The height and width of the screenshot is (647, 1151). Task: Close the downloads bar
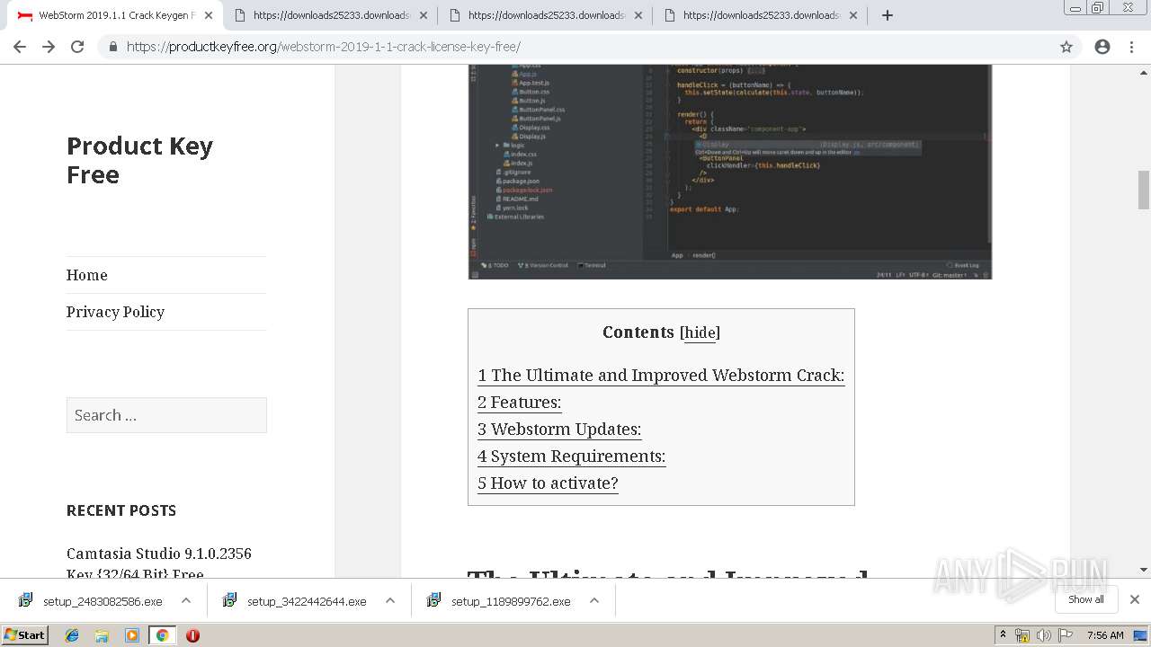pos(1134,599)
